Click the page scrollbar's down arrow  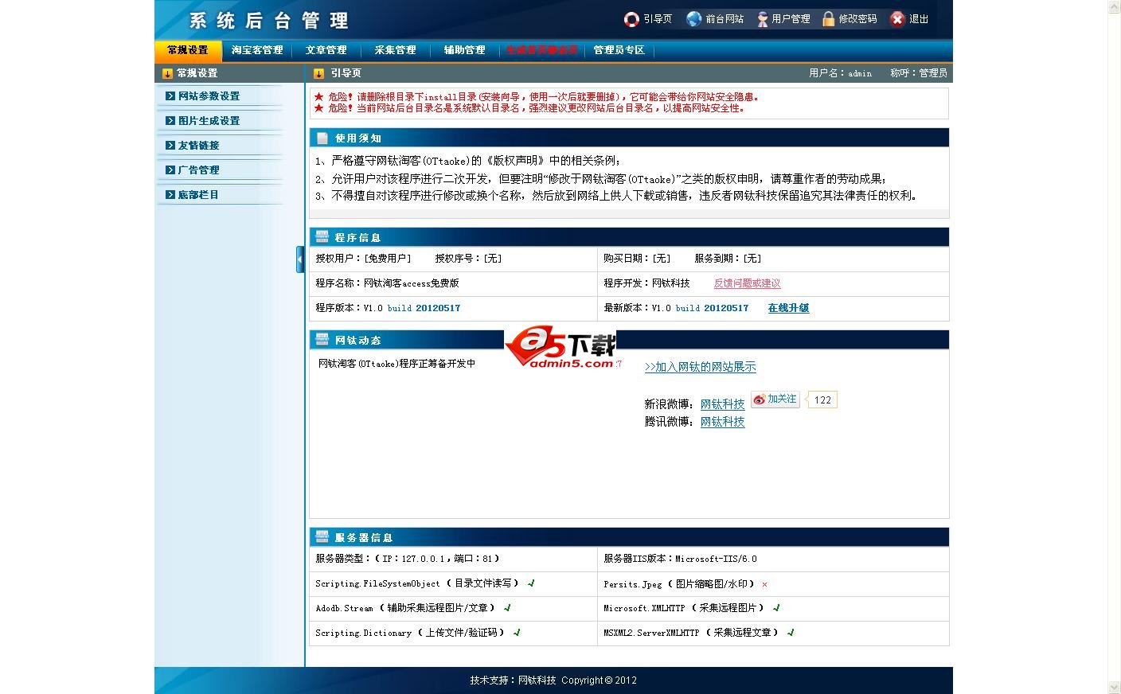coord(1114,687)
